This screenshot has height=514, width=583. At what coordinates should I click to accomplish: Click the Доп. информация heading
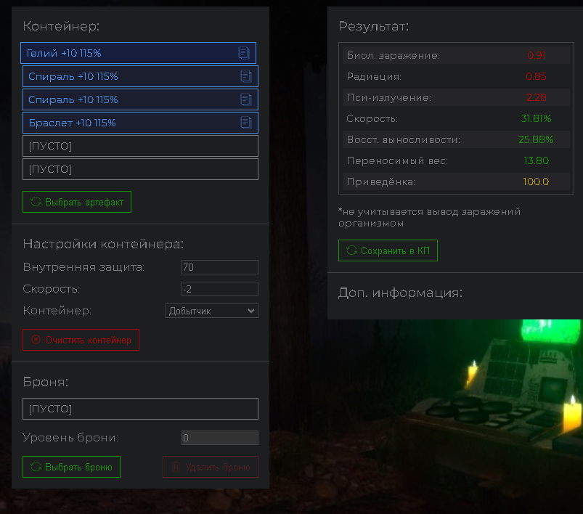pos(401,293)
